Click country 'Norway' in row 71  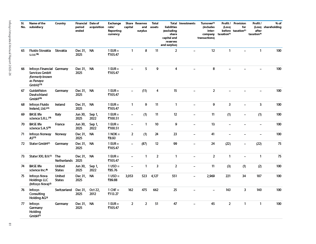coord(61,134)
